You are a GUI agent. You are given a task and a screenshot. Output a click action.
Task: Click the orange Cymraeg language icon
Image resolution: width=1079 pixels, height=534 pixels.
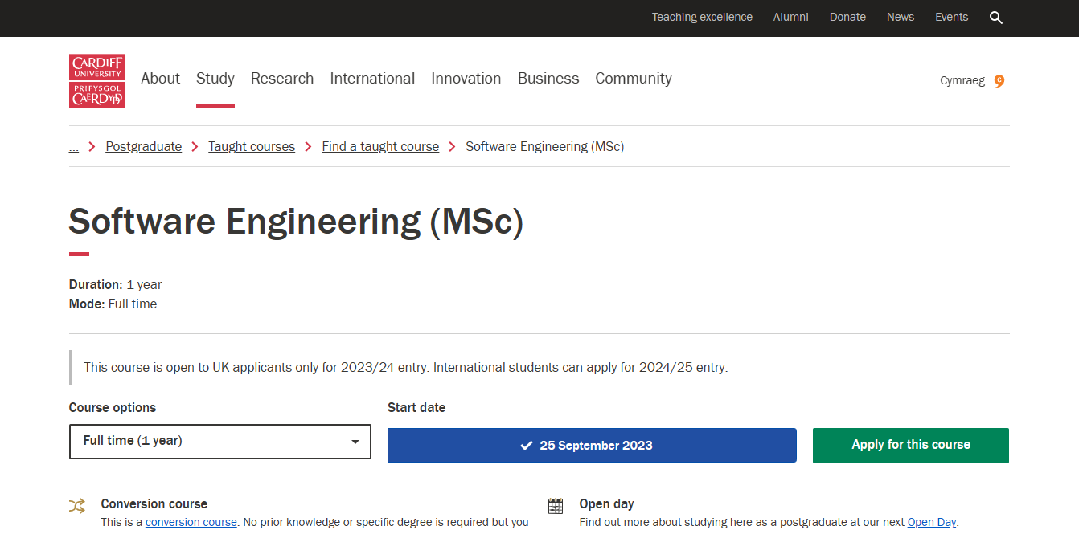pos(999,80)
